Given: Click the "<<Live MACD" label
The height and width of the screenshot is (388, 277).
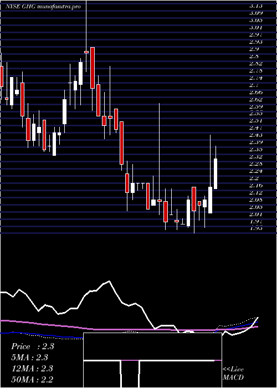Looking at the screenshot, I should tap(233, 374).
